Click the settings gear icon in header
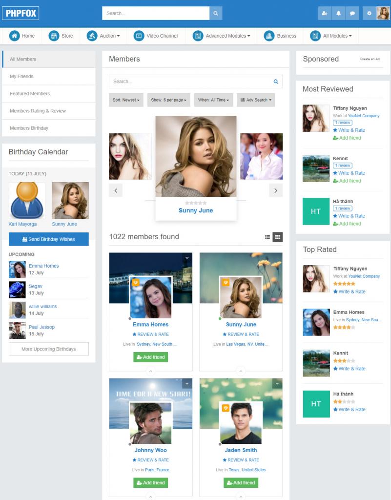The image size is (391, 500). pos(369,14)
